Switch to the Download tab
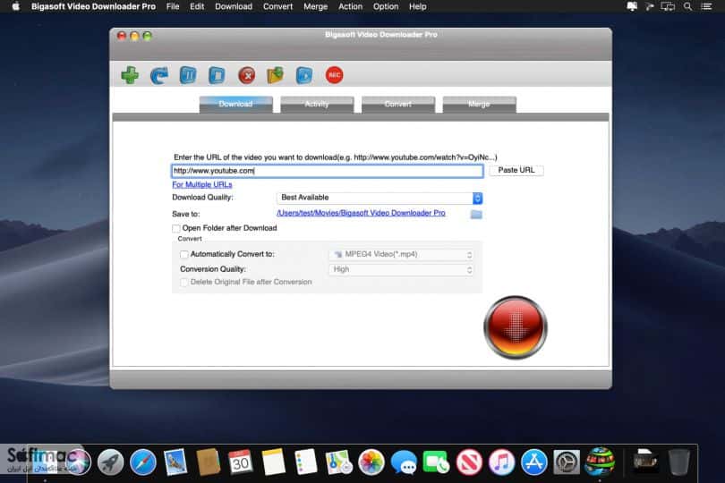The width and height of the screenshot is (725, 483). (x=235, y=104)
